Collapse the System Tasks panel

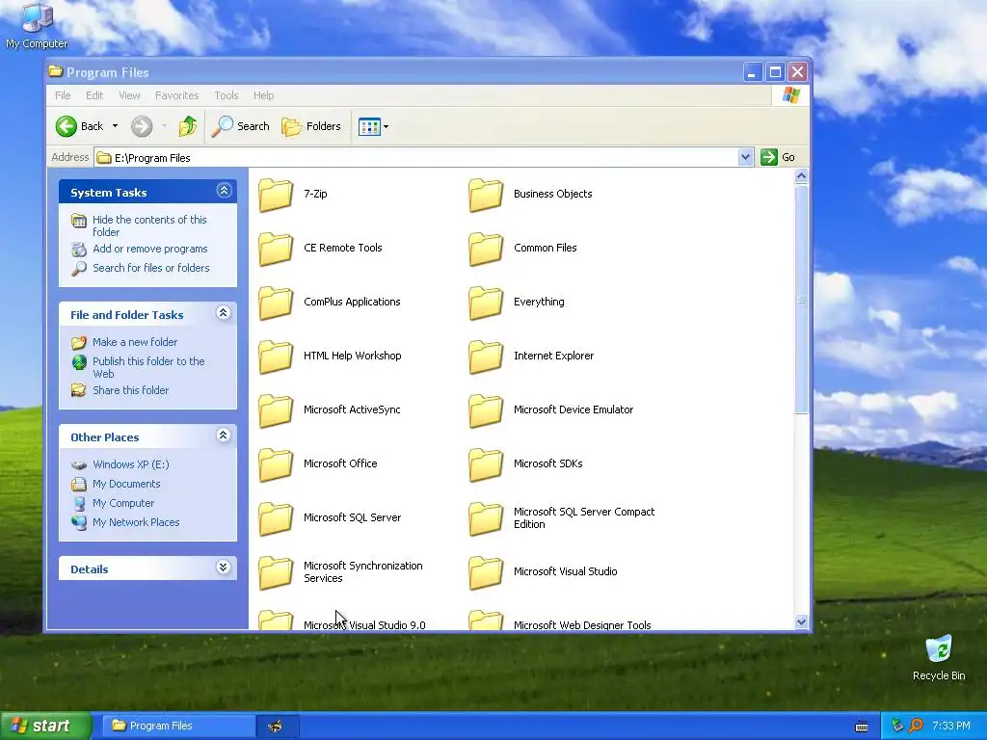coord(224,191)
